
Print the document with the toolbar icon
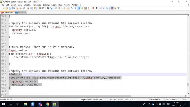coord(24,8)
